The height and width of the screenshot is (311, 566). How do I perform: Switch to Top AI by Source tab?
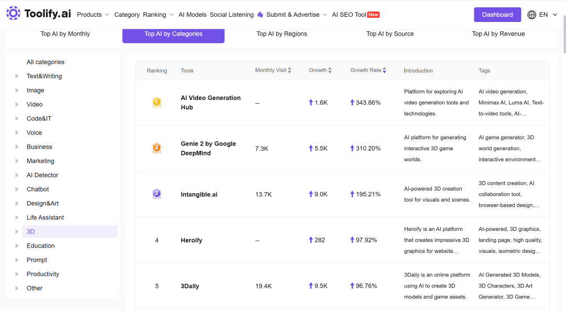coord(390,34)
